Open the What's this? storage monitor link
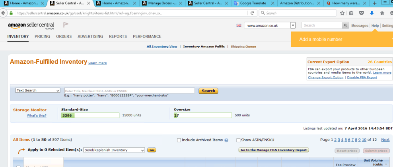393x167 pixels. pyautogui.click(x=37, y=116)
